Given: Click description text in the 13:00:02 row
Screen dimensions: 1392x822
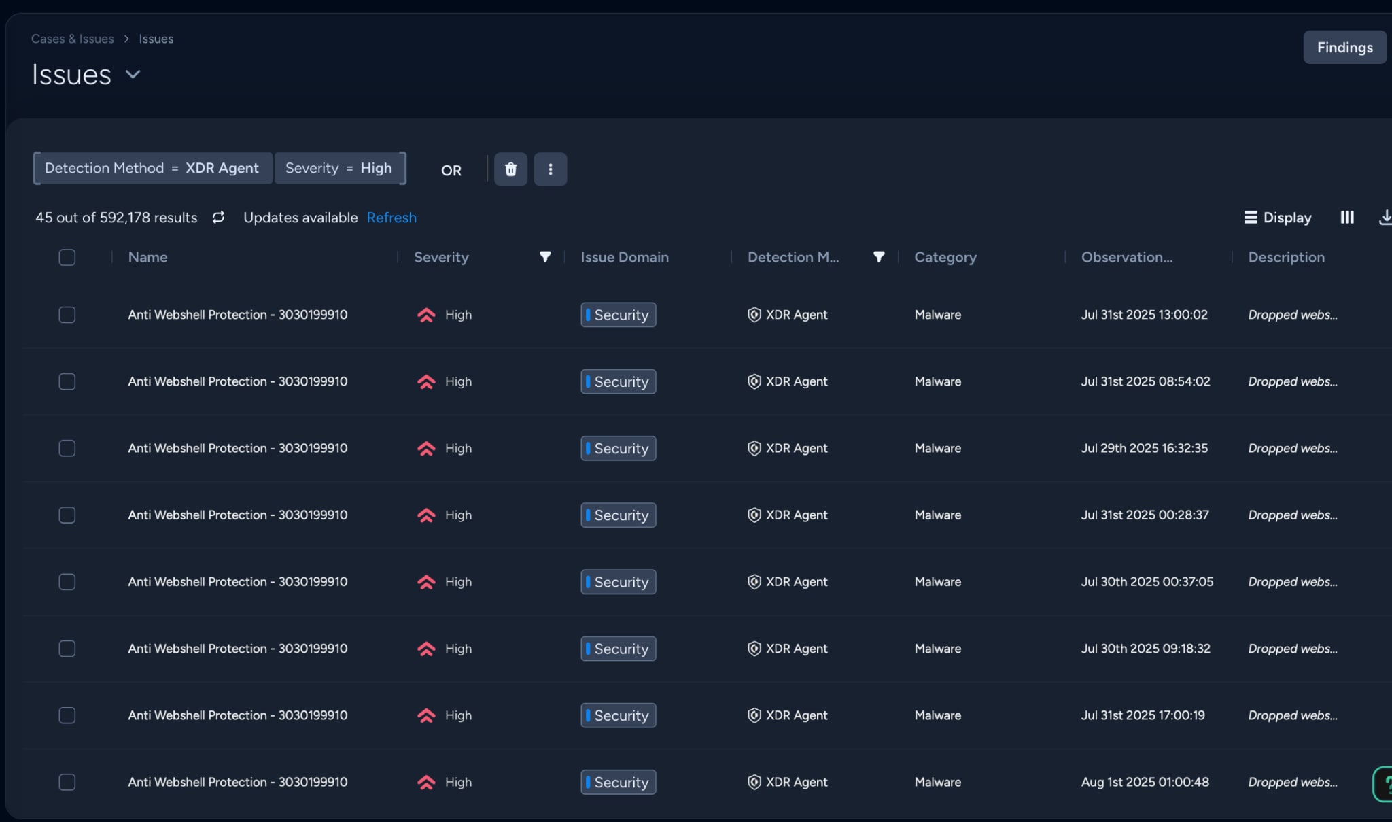Looking at the screenshot, I should pos(1293,315).
